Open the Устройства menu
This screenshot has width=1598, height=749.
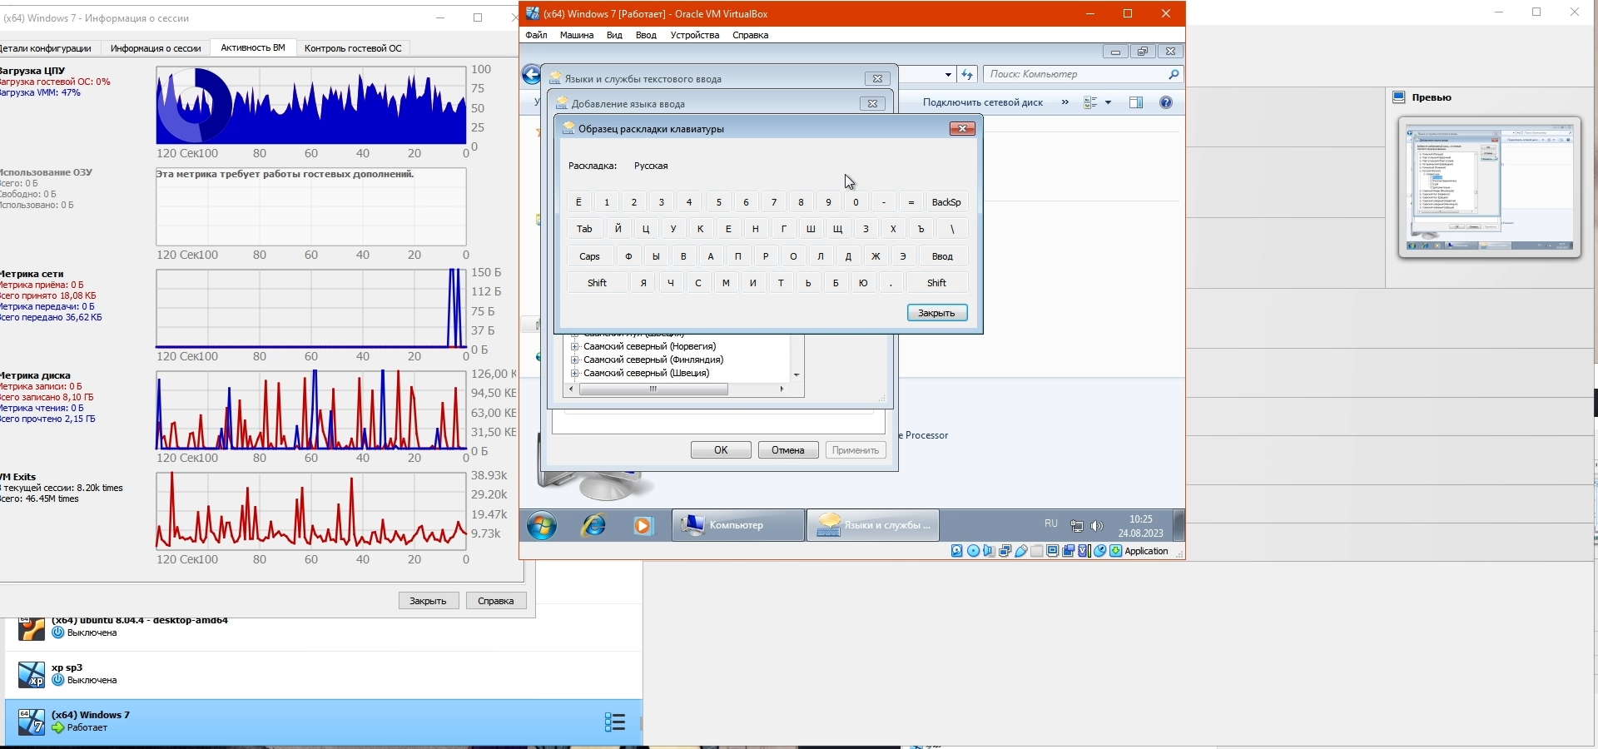[x=695, y=35]
